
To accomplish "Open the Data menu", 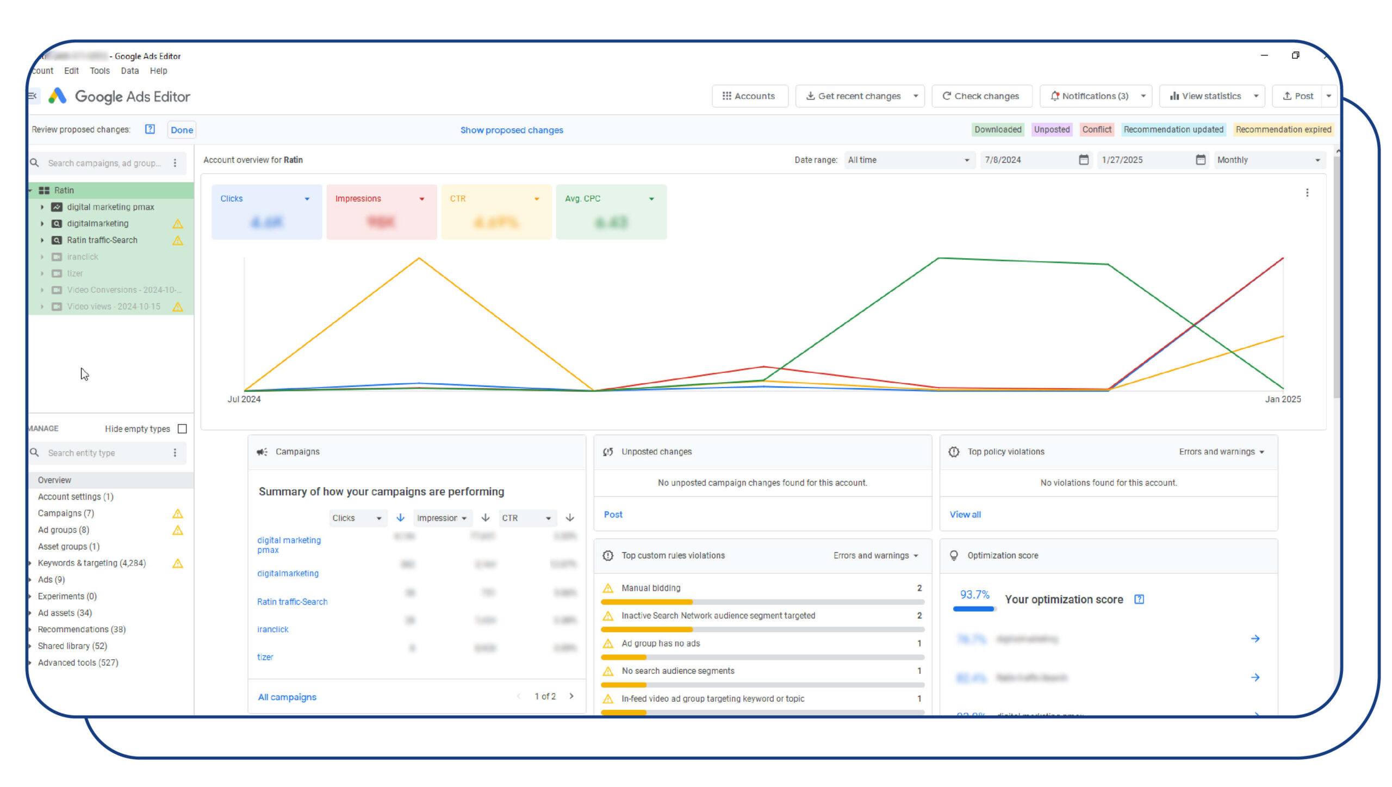I will click(129, 71).
